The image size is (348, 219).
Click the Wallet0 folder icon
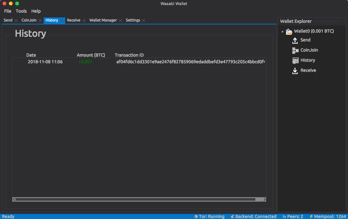tap(289, 32)
